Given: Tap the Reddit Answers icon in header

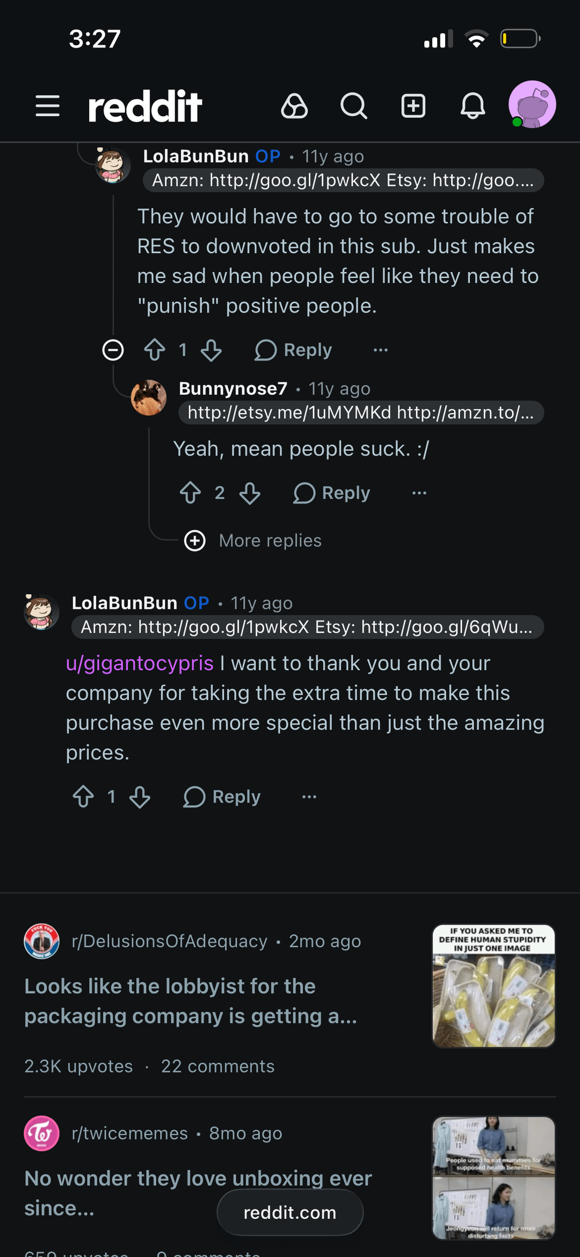Looking at the screenshot, I should (294, 105).
